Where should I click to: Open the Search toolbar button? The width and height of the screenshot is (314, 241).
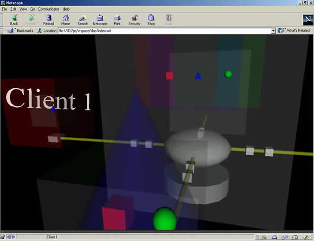click(82, 19)
